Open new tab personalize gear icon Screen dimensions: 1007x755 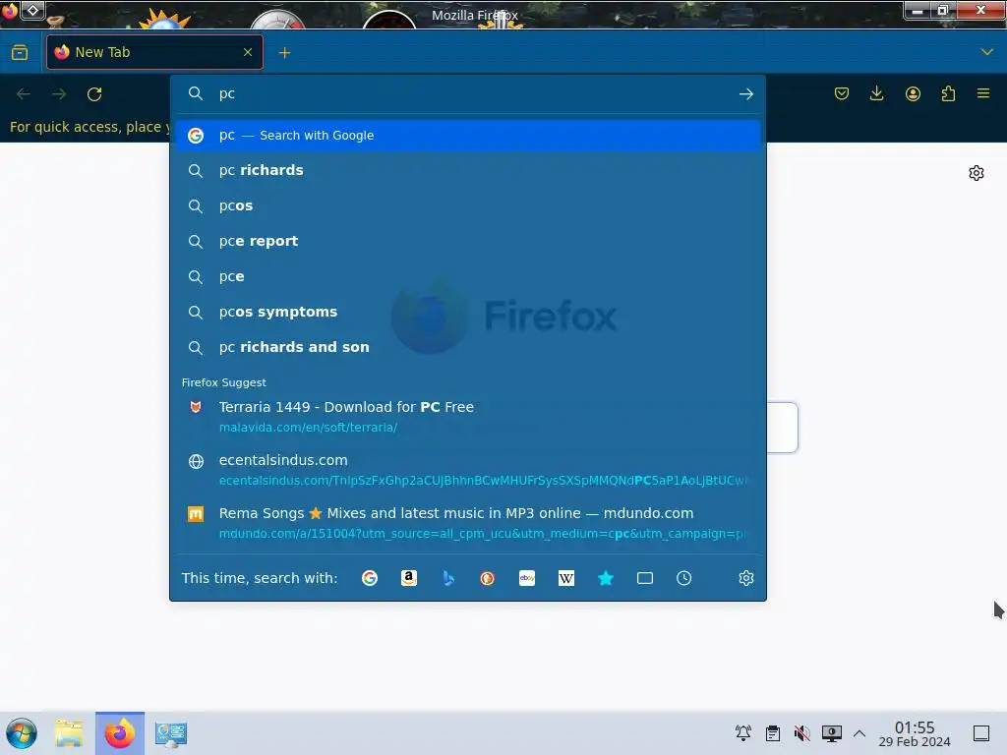(977, 173)
